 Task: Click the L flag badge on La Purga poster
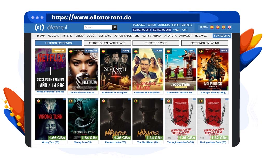pos(201,51)
